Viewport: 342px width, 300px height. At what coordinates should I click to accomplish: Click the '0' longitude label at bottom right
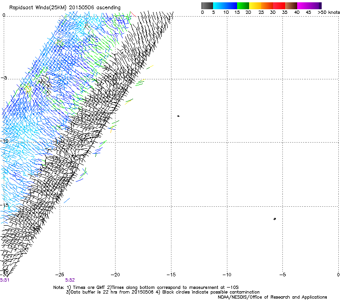[x=338, y=275]
